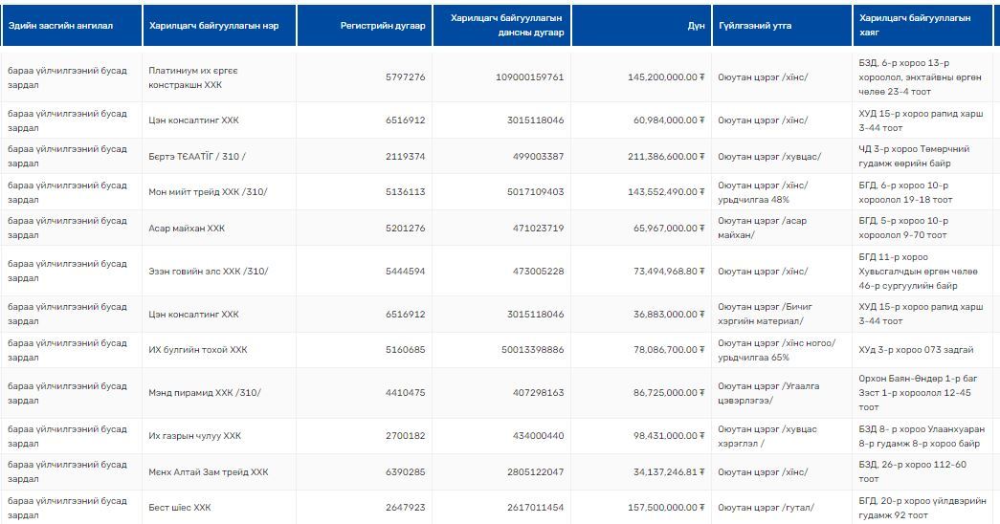The height and width of the screenshot is (524, 1000).
Task: Select account number 5017109403
Action: tap(536, 192)
